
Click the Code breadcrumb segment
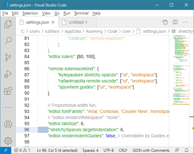point(112,31)
